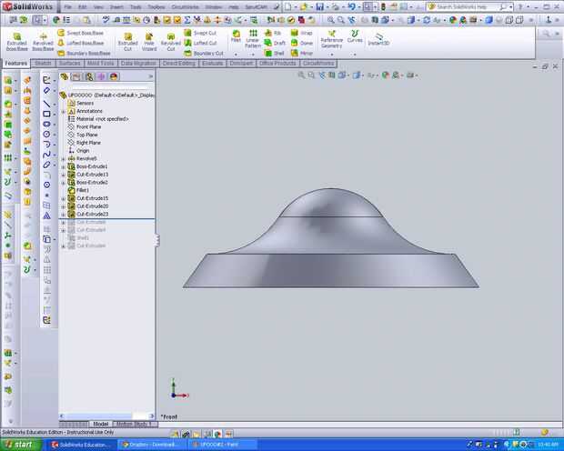Open DisplayManager tab with colored sphere
The image size is (564, 451).
114,76
